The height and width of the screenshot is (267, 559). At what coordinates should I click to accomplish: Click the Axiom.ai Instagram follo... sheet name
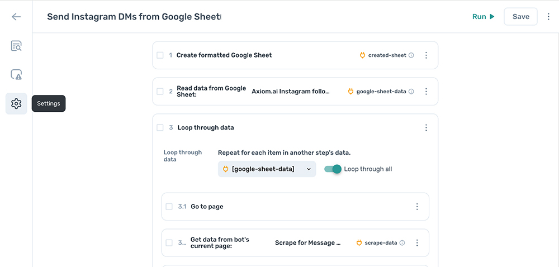click(x=291, y=92)
